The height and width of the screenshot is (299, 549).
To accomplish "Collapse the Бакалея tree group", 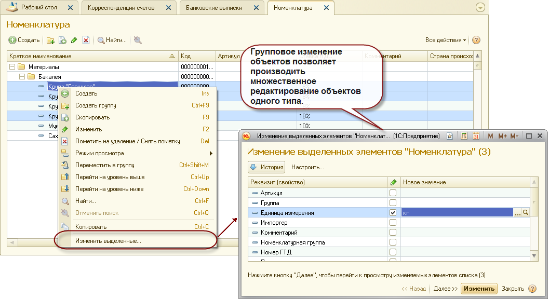I will 22,76.
